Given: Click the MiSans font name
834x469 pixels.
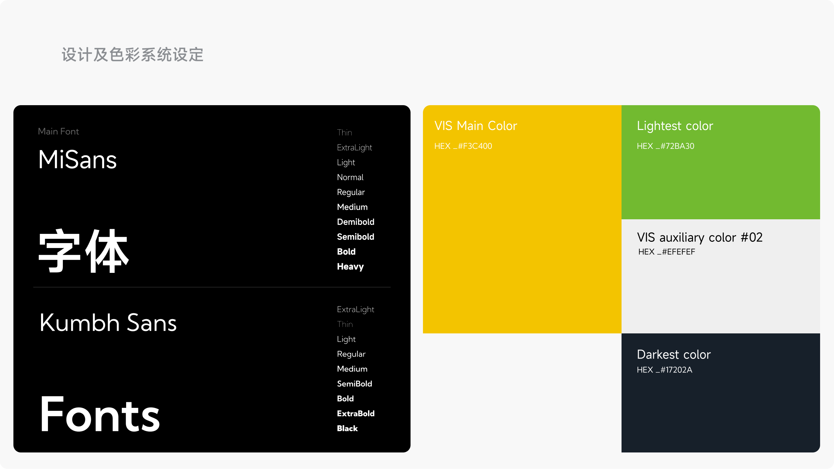Looking at the screenshot, I should 77,160.
